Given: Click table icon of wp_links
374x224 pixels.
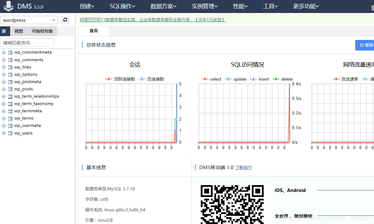Looking at the screenshot, I should [x=10, y=67].
